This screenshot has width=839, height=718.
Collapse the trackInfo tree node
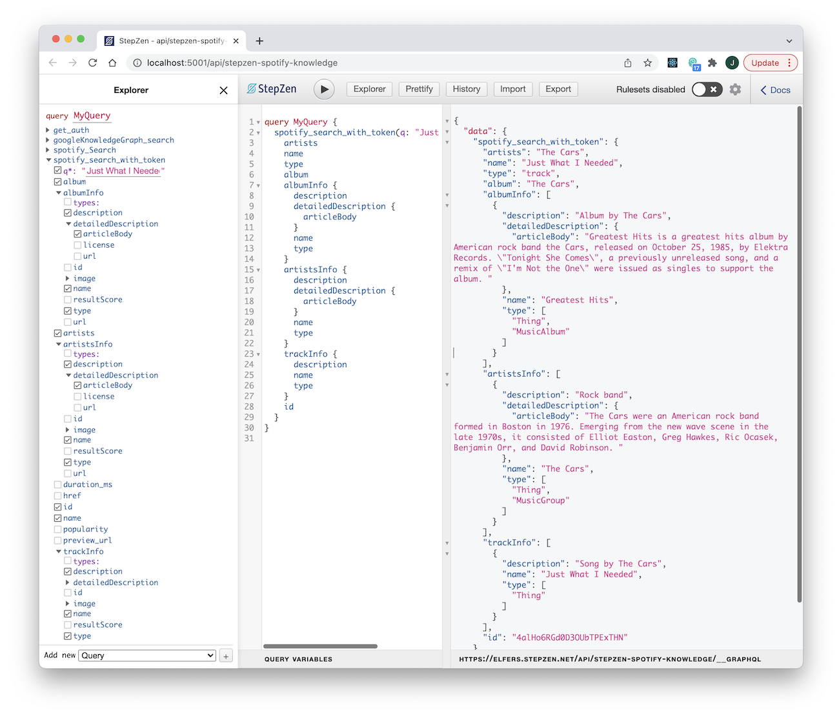point(59,552)
